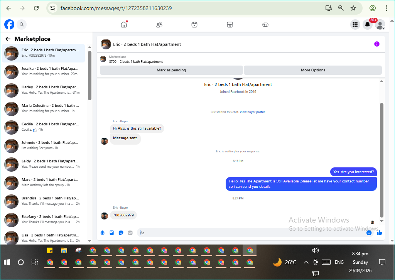The image size is (395, 280).
Task: Click the message input field Aa
Action: 252,233
